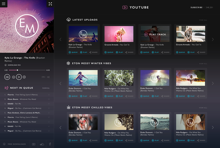Mute audio with the speaker button
This screenshot has height=148, width=220.
coord(7,77)
